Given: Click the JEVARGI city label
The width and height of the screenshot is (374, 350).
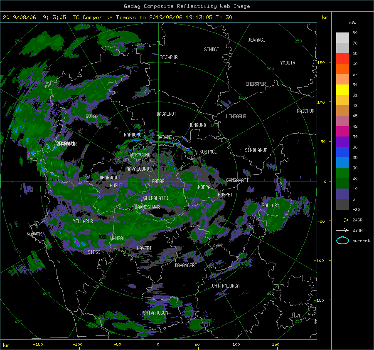Looking at the screenshot, I should (x=256, y=40).
